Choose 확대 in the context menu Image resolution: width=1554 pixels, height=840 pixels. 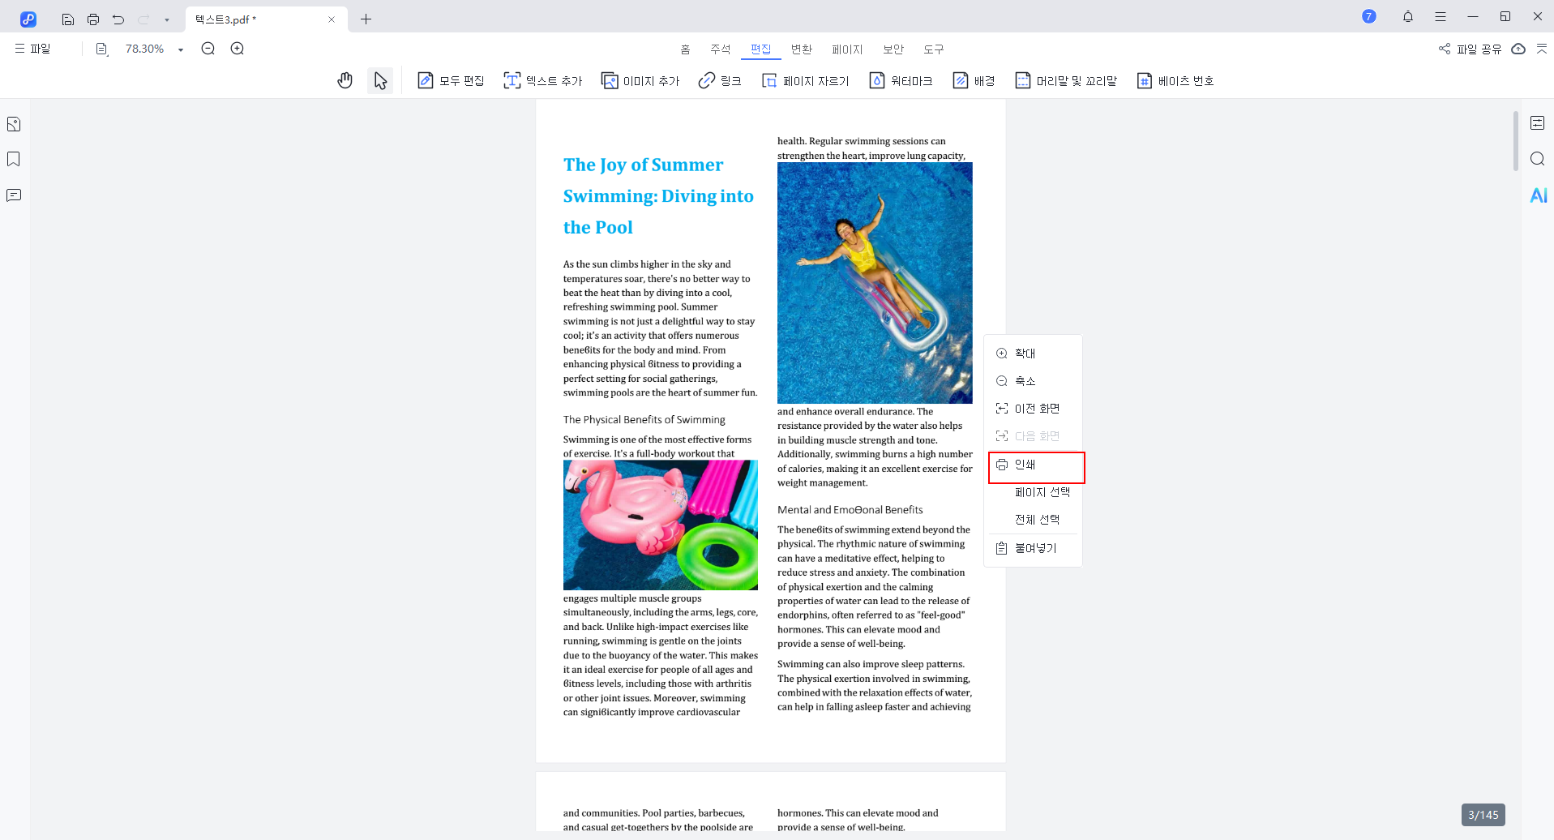tap(1034, 354)
